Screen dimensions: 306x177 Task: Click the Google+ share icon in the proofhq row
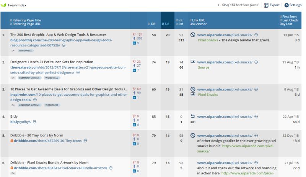tap(134, 34)
